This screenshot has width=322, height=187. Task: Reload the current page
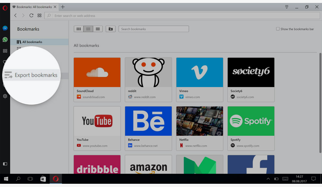(31, 15)
